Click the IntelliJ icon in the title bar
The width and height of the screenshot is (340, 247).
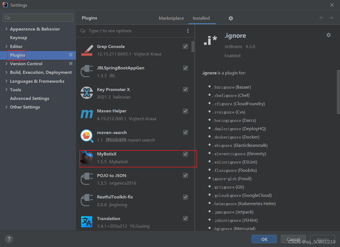click(5, 5)
